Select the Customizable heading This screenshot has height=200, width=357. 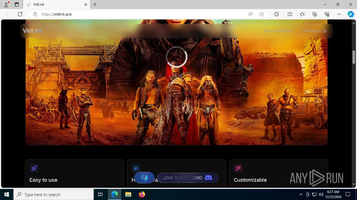point(250,180)
